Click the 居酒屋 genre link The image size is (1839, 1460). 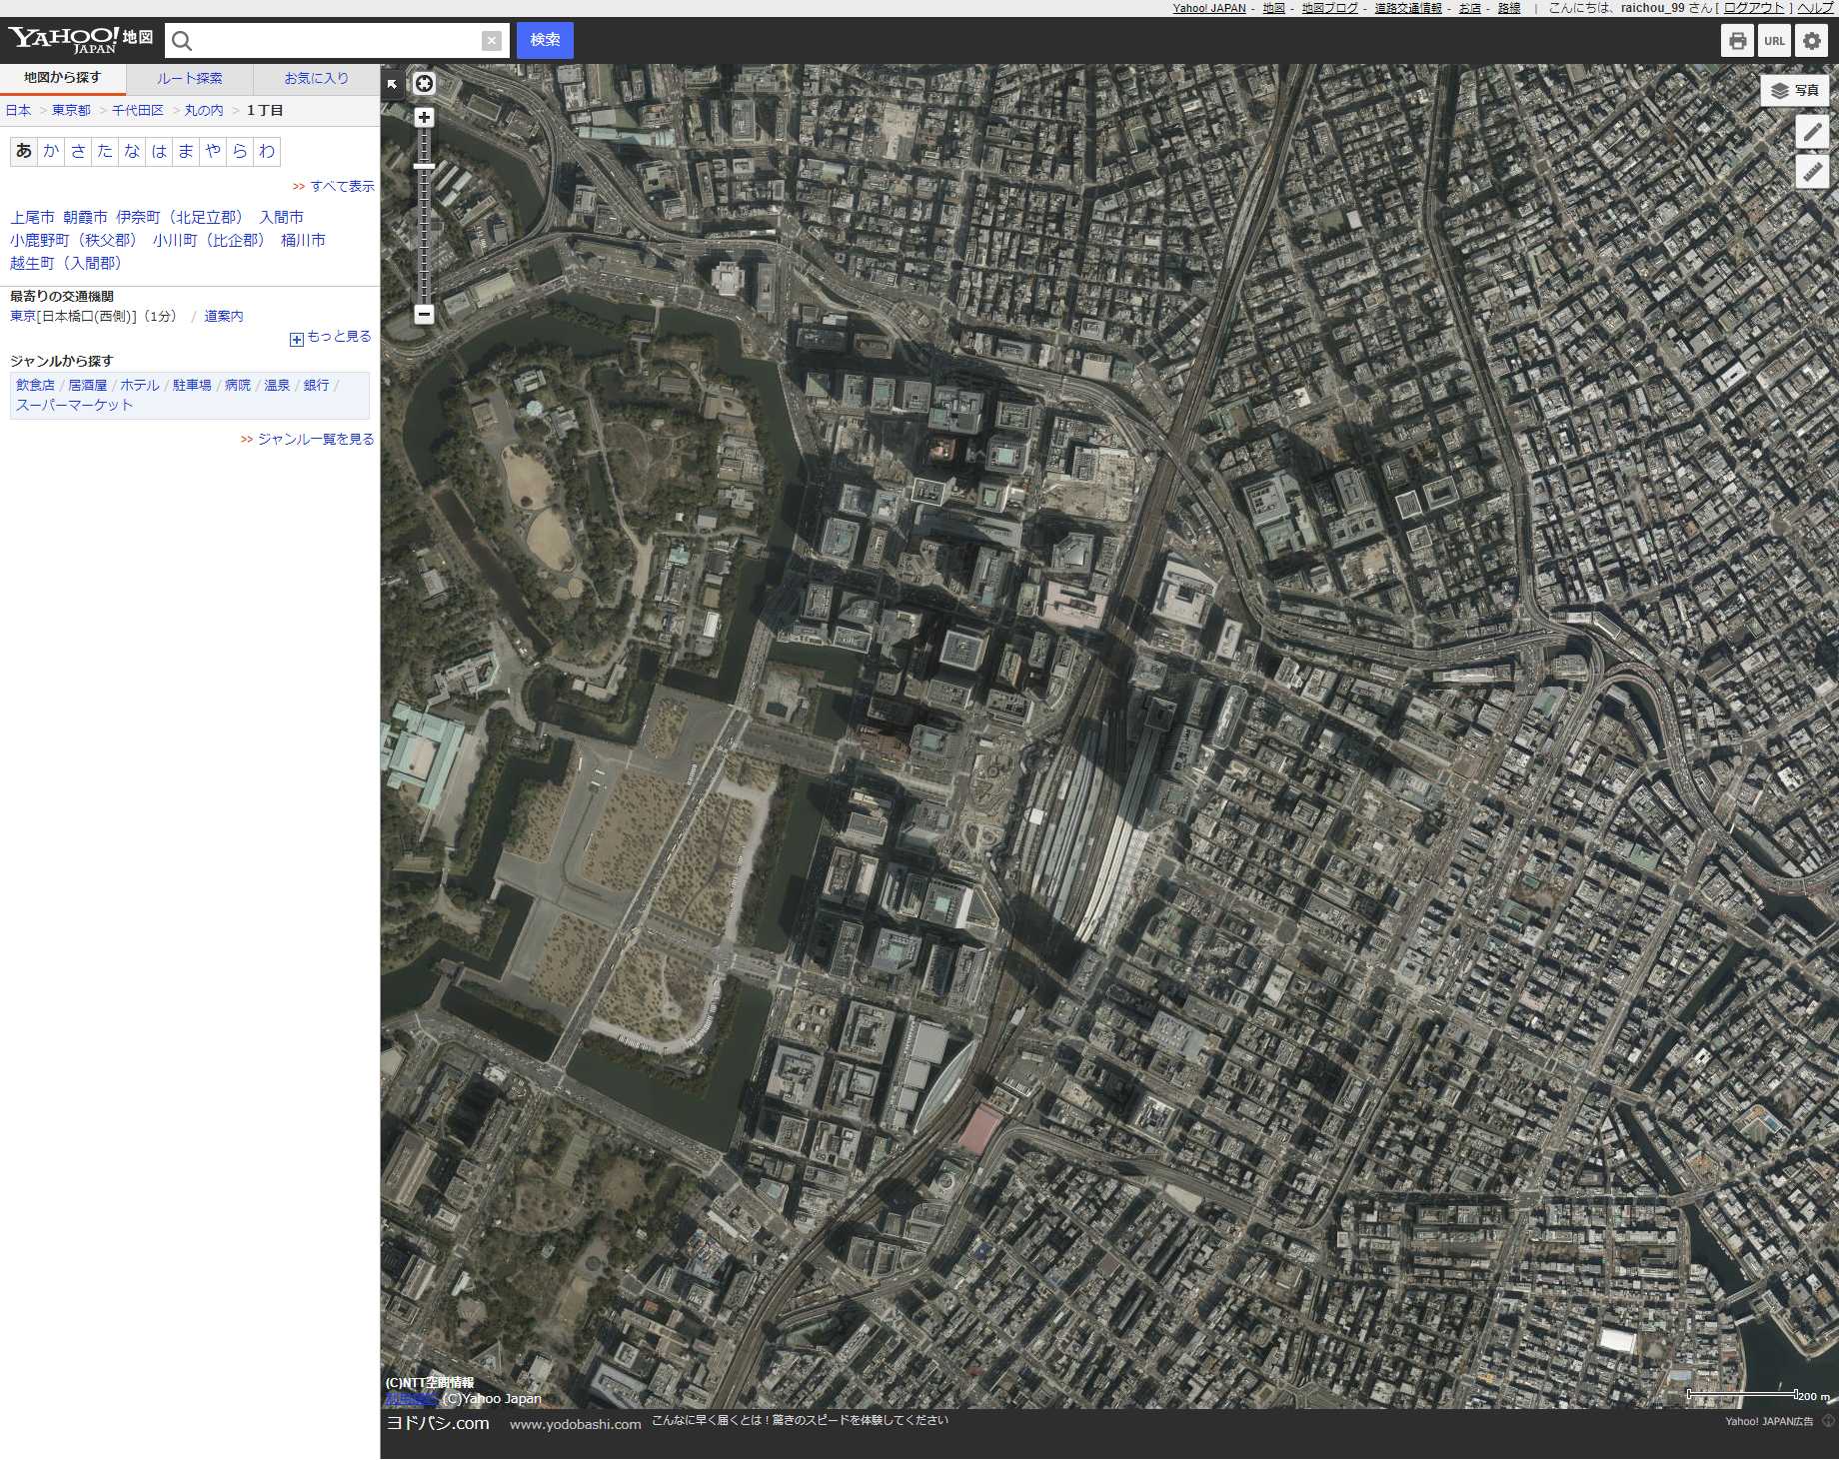click(88, 385)
